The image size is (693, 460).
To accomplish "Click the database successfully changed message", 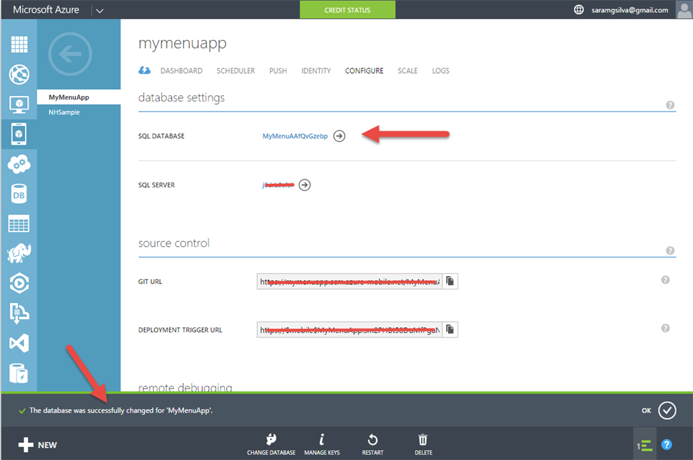I will (120, 411).
